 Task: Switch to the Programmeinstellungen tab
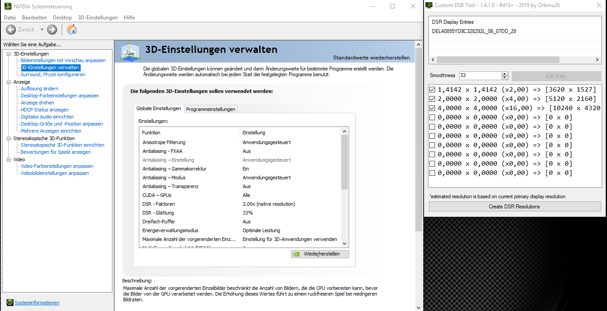[x=210, y=109]
